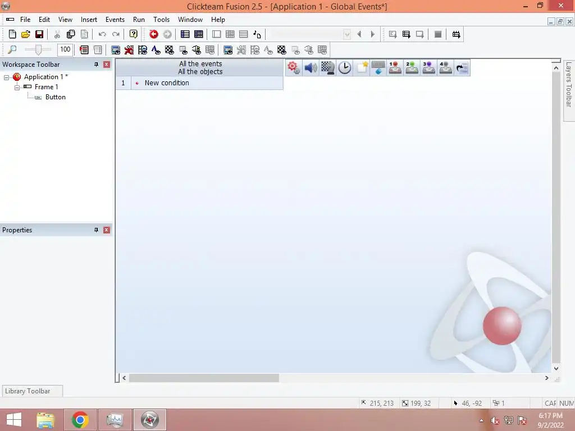Open the Data Elements music-note icon
575x431 pixels.
[x=257, y=34]
